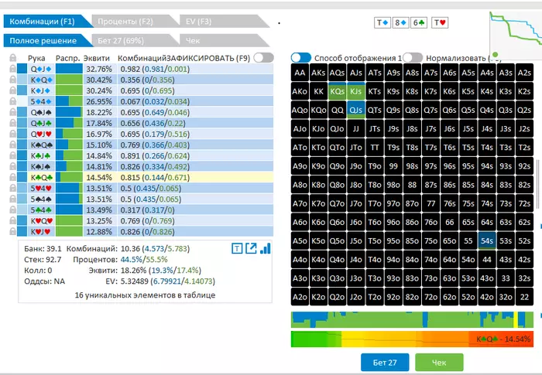Image resolution: width=542 pixels, height=375 pixels.
Task: Open the Бет 27 (69%) tab
Action: 132,40
